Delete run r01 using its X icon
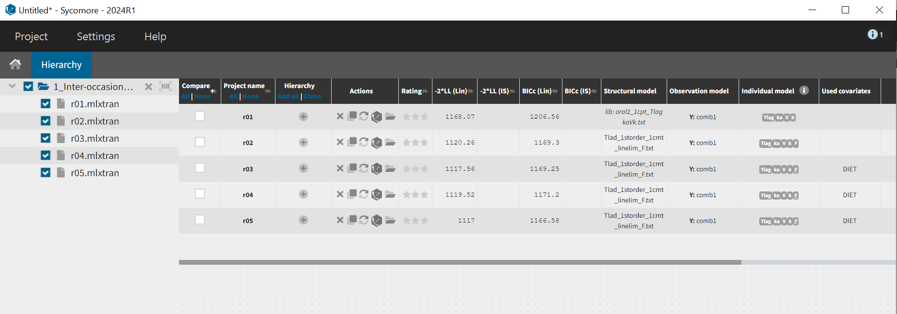 point(340,116)
